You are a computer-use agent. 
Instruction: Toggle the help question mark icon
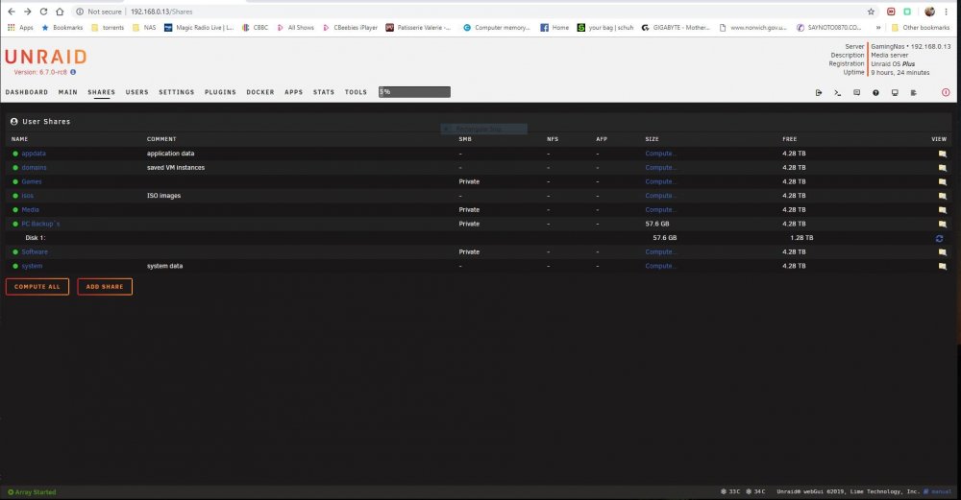(x=875, y=92)
